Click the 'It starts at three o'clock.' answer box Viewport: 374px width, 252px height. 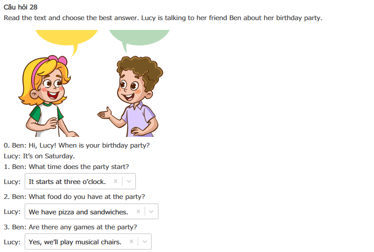point(67,181)
